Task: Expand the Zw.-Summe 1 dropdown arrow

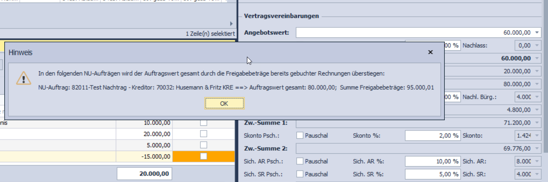Action: pyautogui.click(x=537, y=123)
